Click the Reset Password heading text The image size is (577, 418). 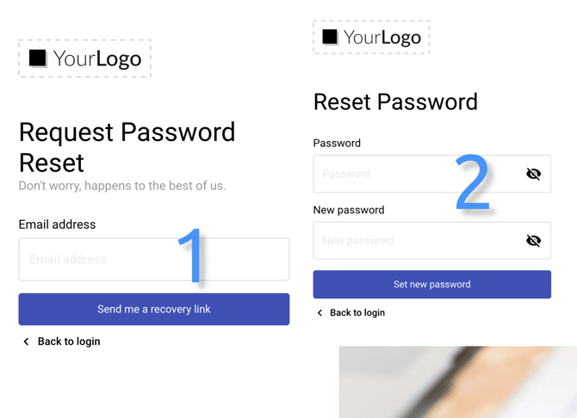[395, 101]
